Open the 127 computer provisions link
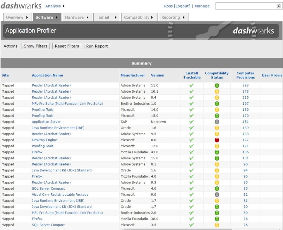The width and height of the screenshot is (283, 230). 246,140
